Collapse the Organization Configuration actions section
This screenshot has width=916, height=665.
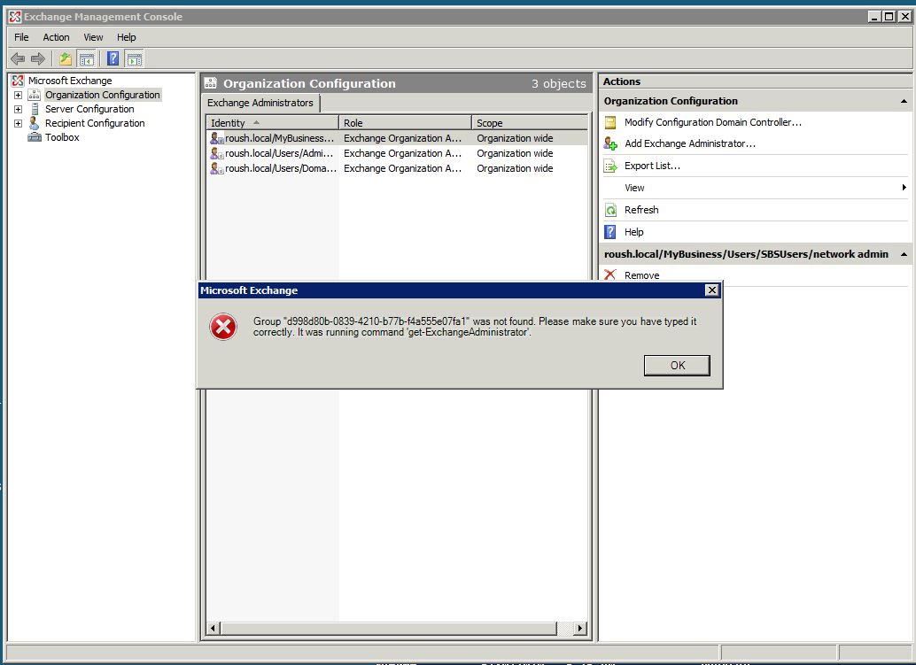click(x=904, y=101)
